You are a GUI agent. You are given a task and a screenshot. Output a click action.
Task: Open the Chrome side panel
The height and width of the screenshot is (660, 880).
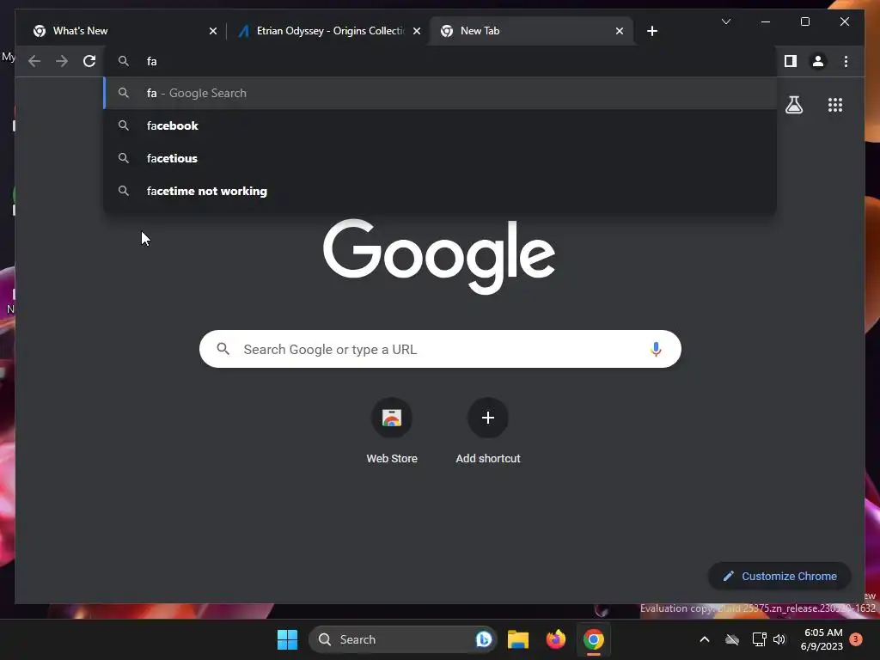click(791, 61)
